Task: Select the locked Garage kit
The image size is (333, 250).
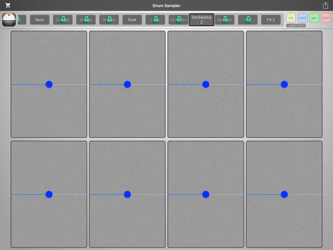Action: 63,20
